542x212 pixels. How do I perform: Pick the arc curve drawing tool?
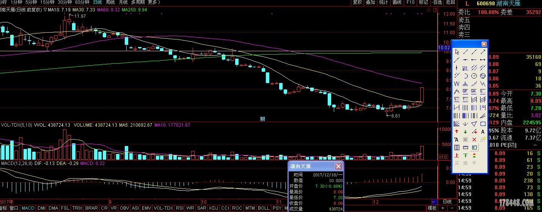(465, 75)
